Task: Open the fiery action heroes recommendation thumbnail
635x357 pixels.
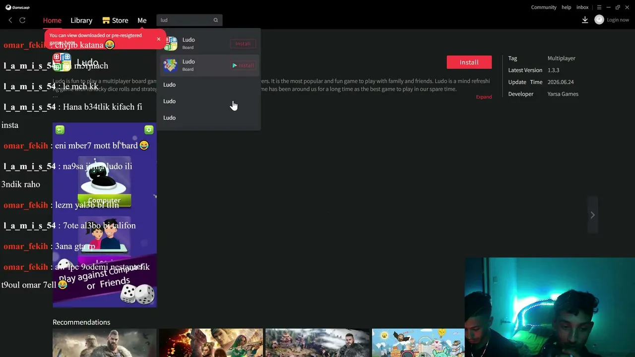Action: click(x=211, y=343)
